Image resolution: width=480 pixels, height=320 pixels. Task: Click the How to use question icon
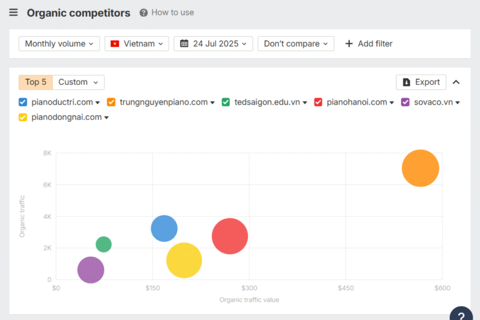(x=143, y=13)
